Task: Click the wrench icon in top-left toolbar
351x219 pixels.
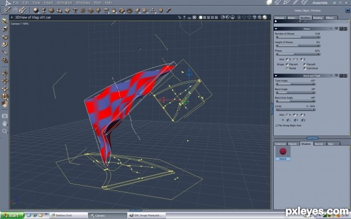Action: click(x=22, y=10)
